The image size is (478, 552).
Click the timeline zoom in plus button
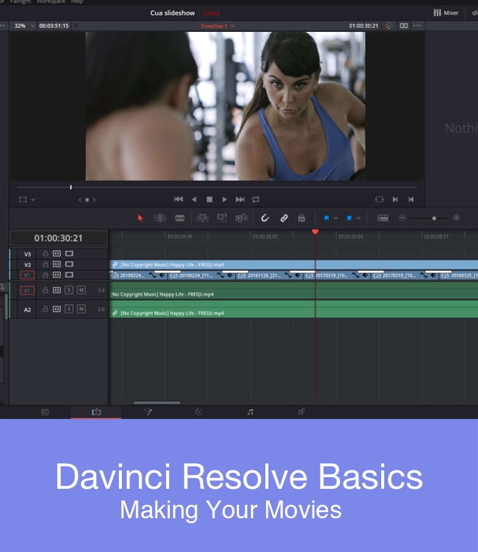point(456,218)
